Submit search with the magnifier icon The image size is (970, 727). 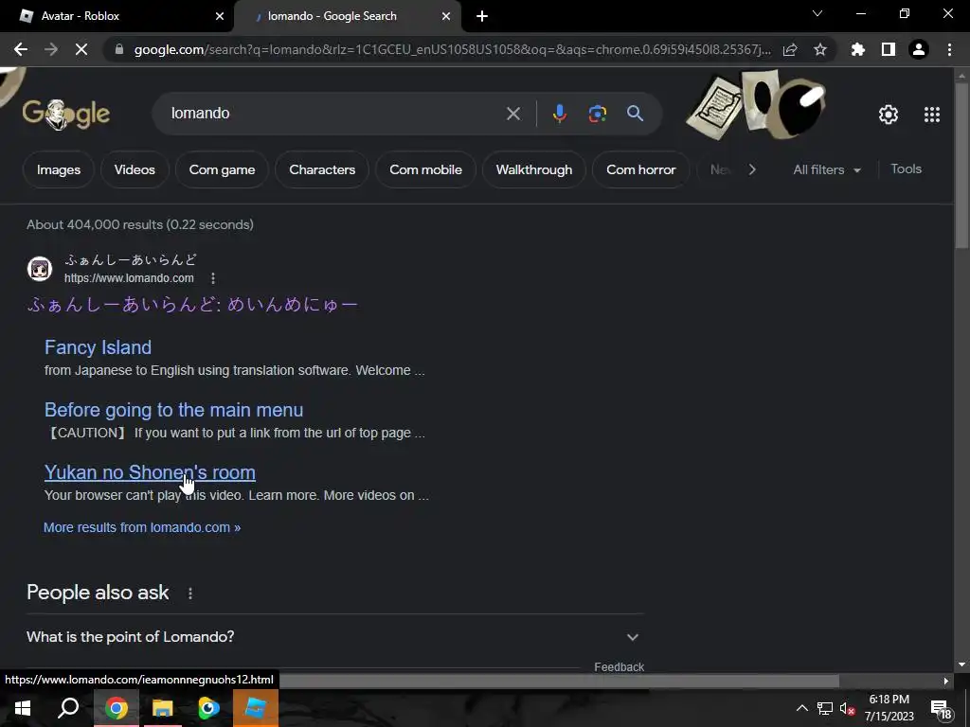636,114
